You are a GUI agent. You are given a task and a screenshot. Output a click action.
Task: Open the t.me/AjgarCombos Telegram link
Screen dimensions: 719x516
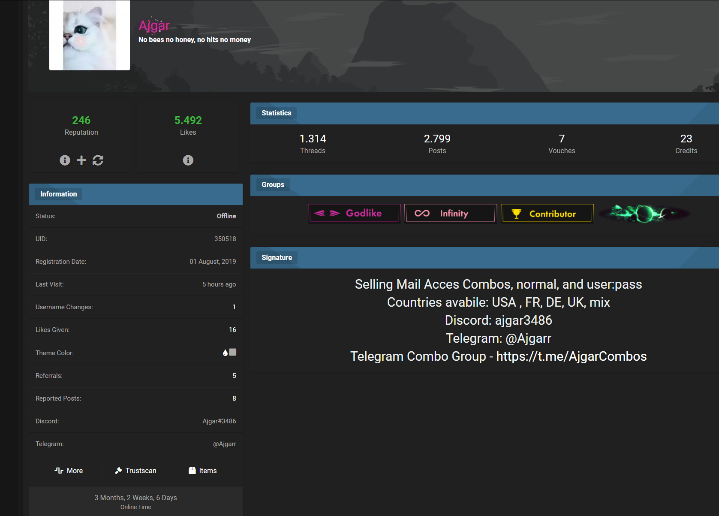(572, 356)
